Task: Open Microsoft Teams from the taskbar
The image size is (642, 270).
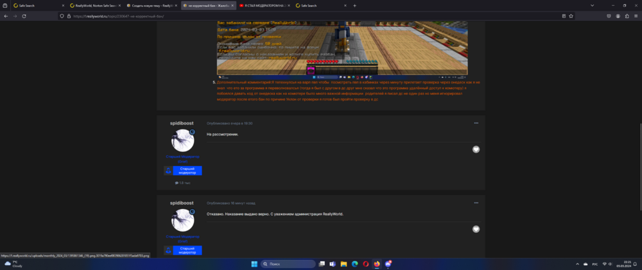Action: click(333, 264)
